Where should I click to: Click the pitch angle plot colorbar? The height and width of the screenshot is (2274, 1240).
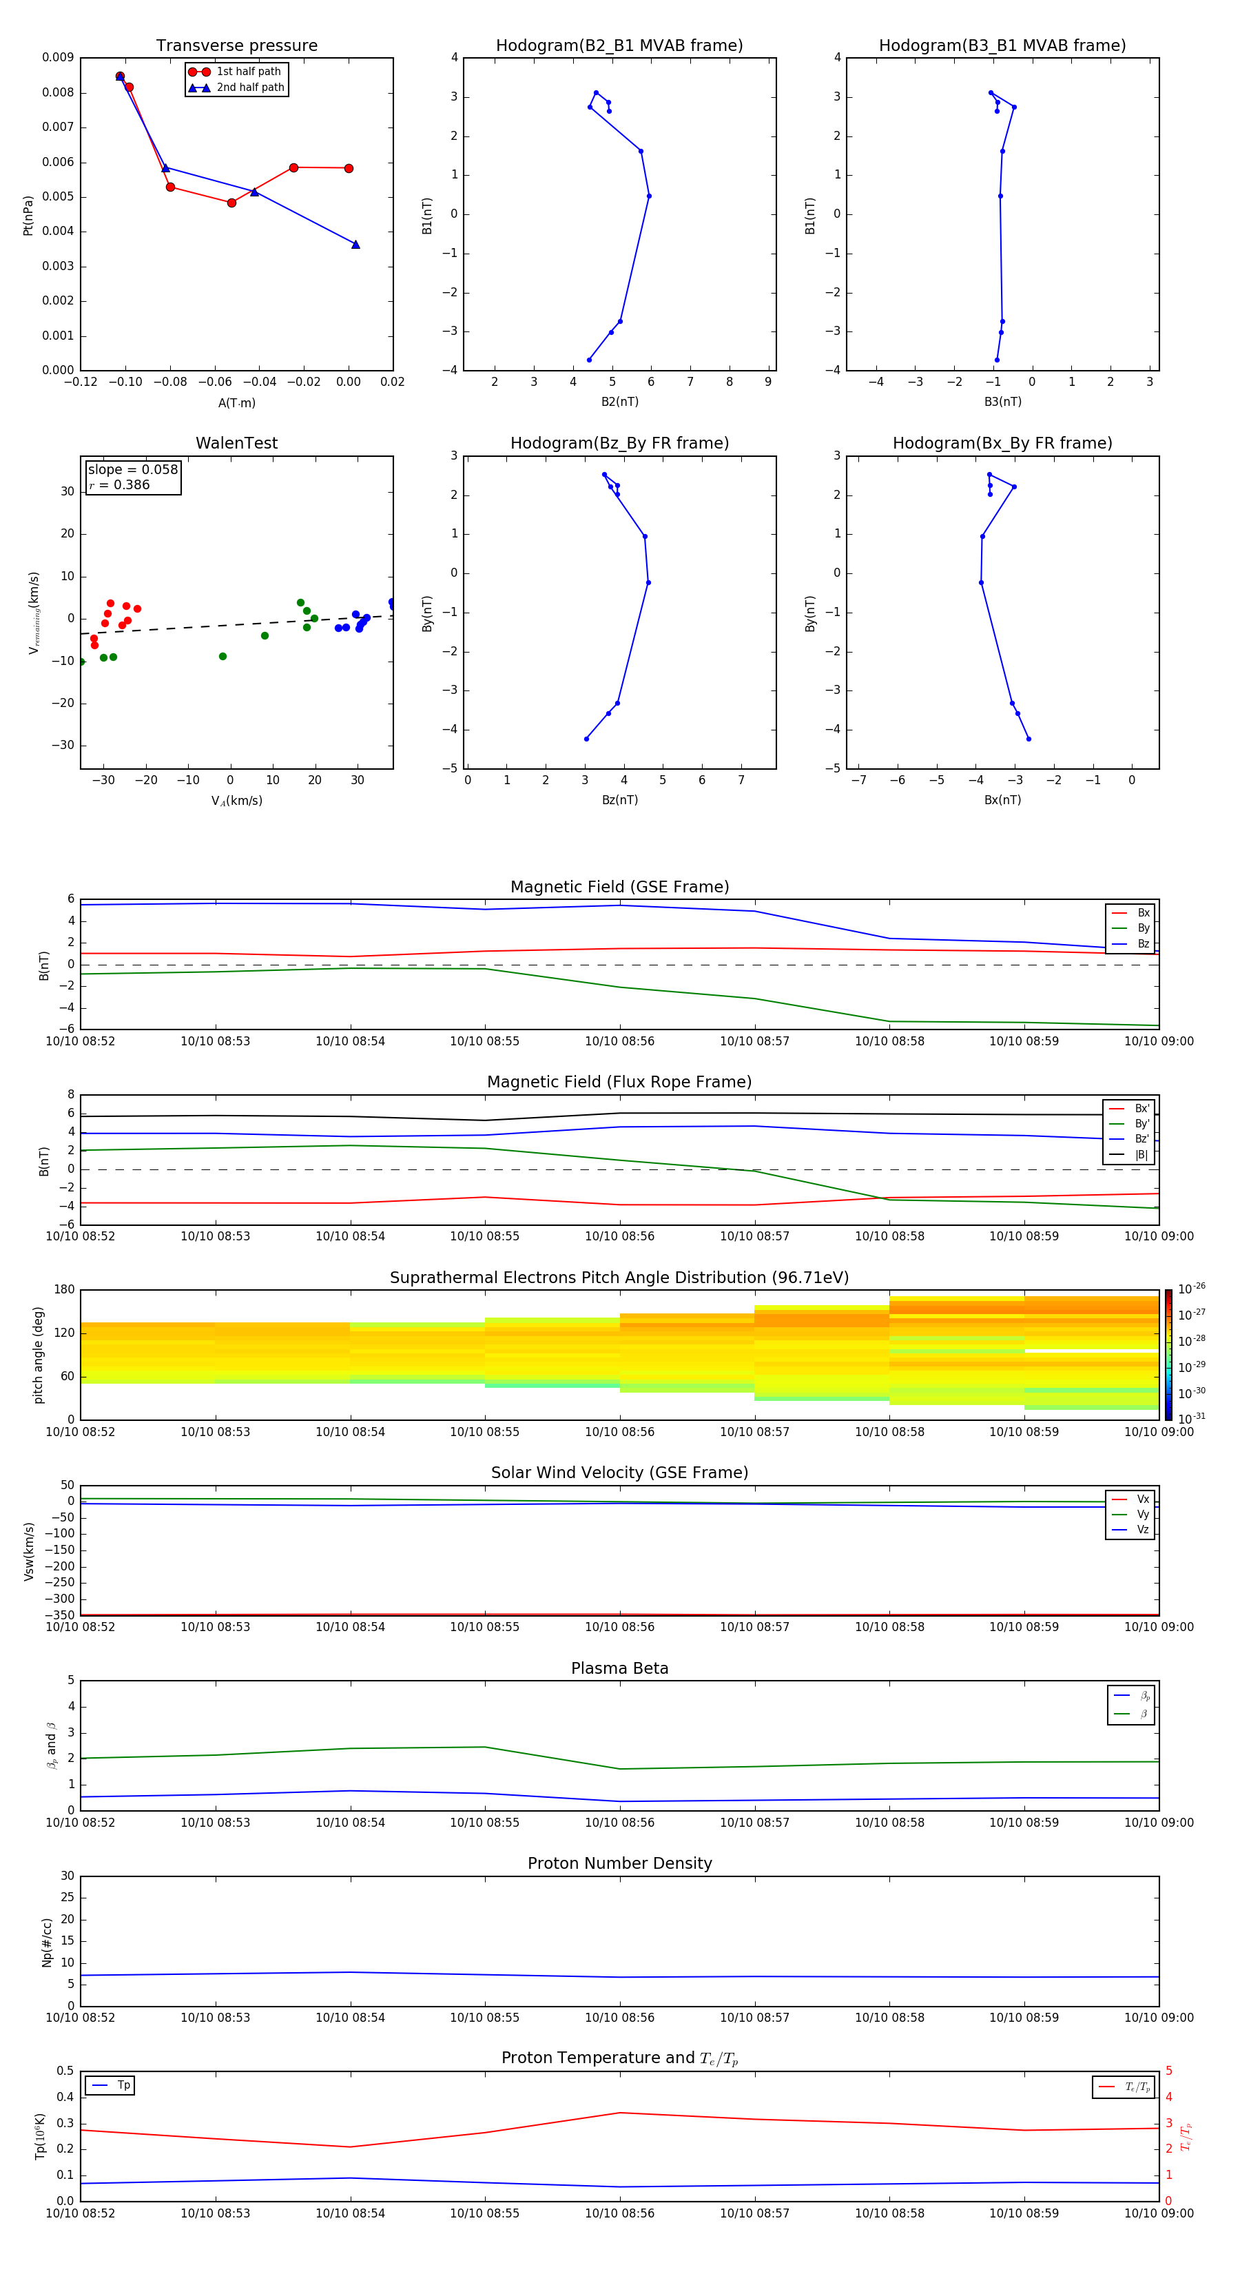(x=1168, y=1354)
